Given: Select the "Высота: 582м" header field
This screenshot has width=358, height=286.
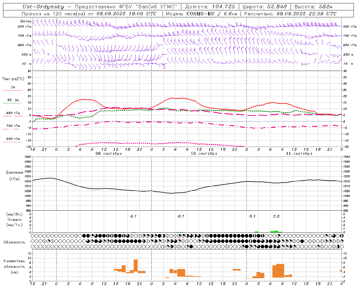Looking at the screenshot, I should (x=314, y=7).
